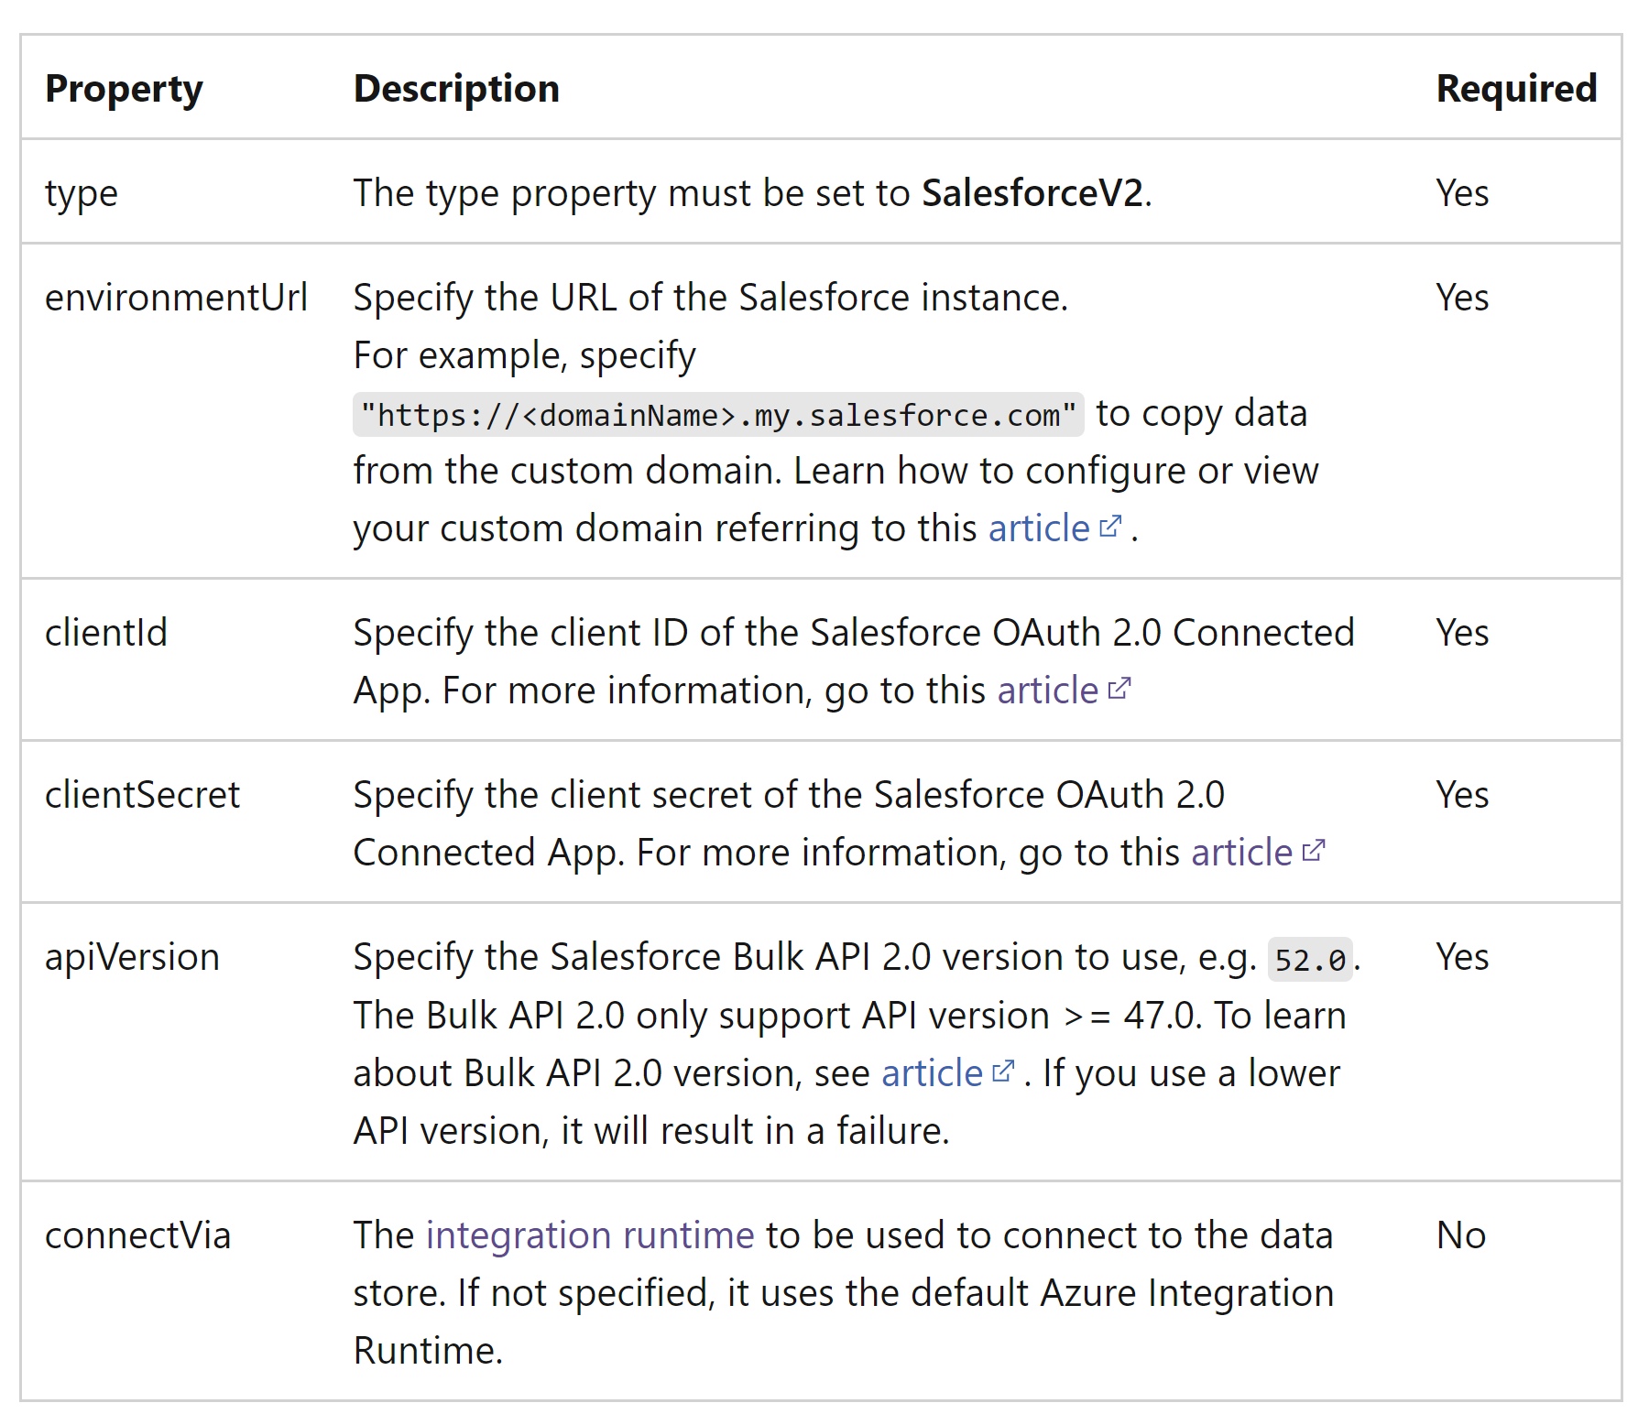Viewport: 1638px width, 1414px height.
Task: Open the integration runtime link
Action: pos(590,1235)
